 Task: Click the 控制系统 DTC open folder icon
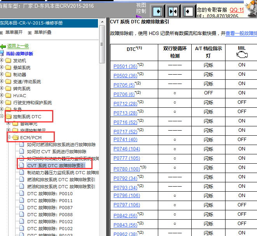pos(8,117)
